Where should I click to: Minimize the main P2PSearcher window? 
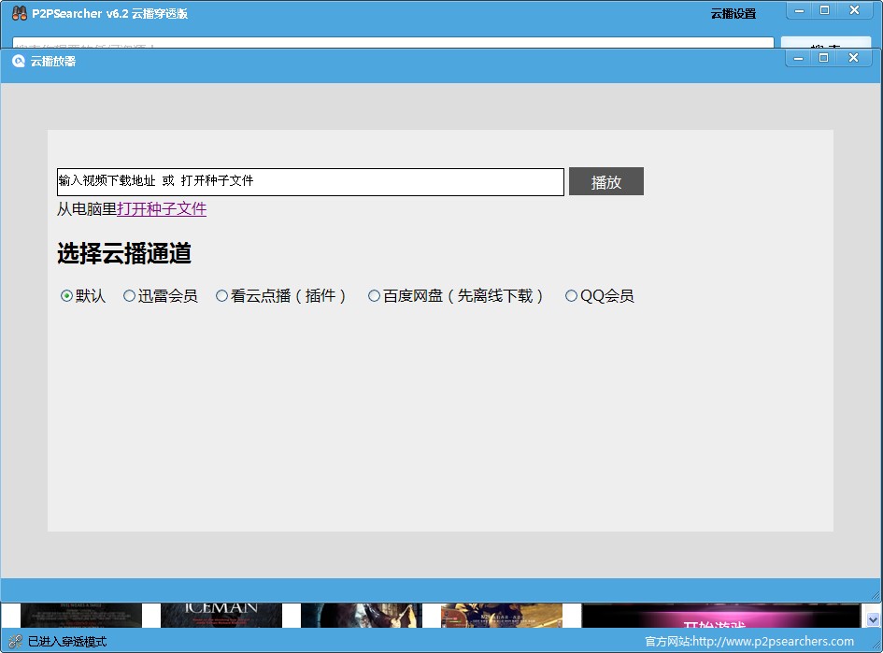(800, 10)
